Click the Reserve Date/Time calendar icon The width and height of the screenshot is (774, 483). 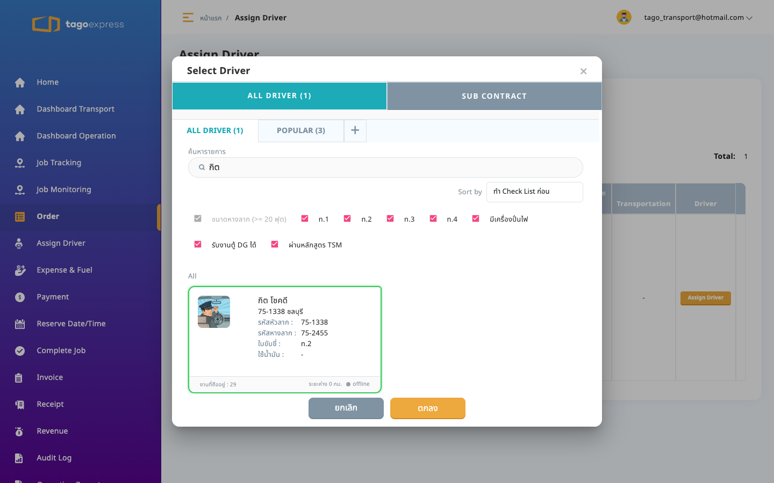[x=20, y=324]
